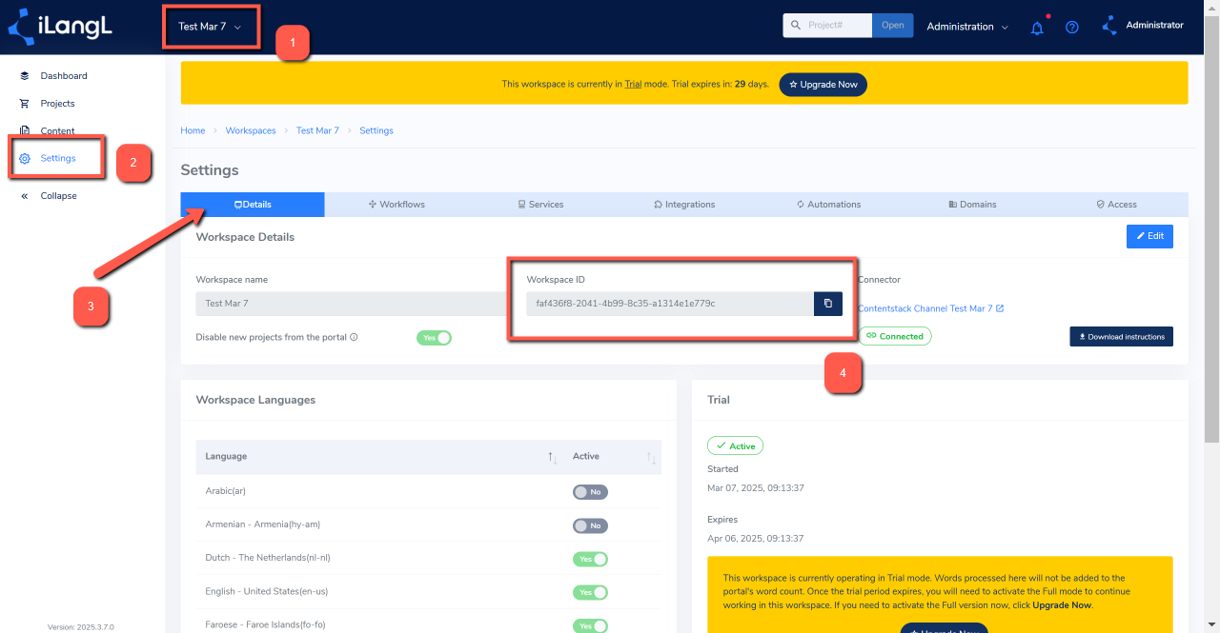Click the Settings breadcrumb item

point(376,130)
